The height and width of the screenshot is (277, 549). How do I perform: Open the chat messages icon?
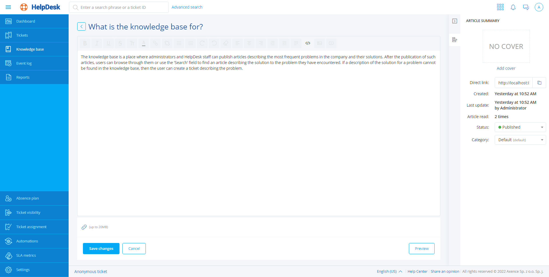click(x=526, y=7)
